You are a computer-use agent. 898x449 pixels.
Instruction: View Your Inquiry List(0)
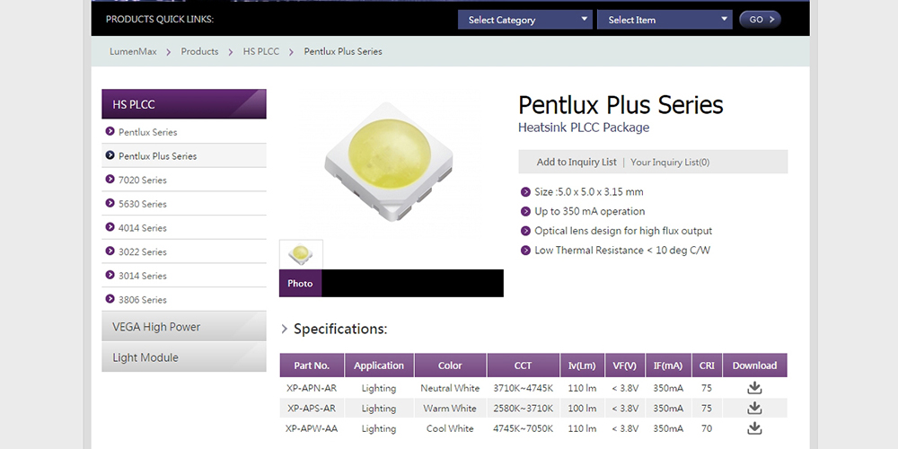(x=670, y=162)
